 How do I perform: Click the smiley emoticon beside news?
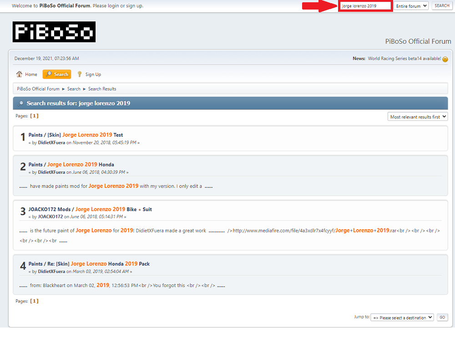(x=445, y=59)
